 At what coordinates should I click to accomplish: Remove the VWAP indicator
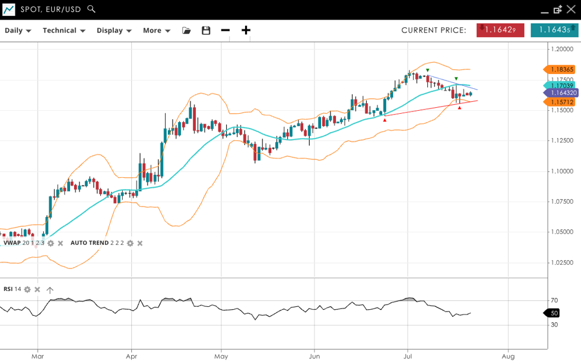click(x=60, y=243)
